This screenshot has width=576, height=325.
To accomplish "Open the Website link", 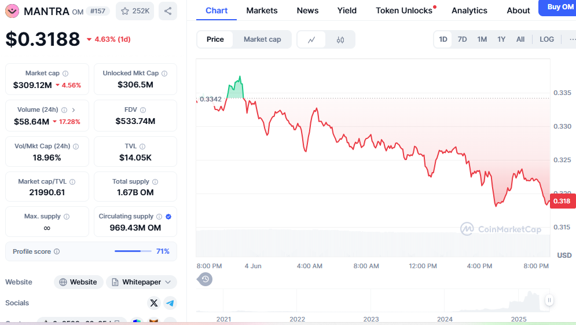I will 79,282.
